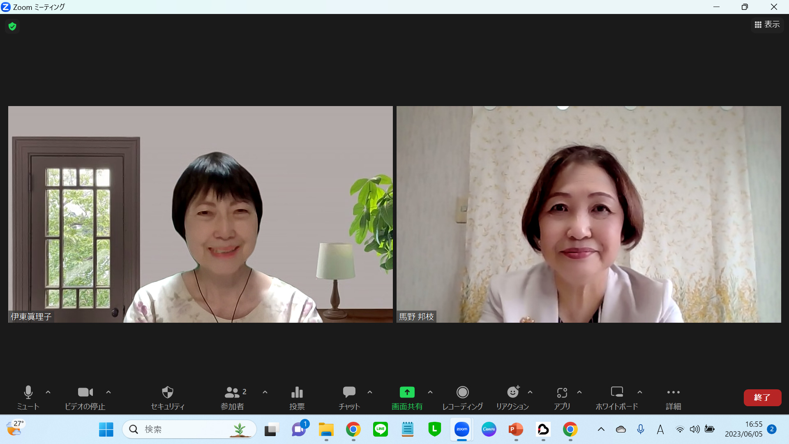
Task: Select 馬野 邦枝 video tile
Action: click(588, 214)
